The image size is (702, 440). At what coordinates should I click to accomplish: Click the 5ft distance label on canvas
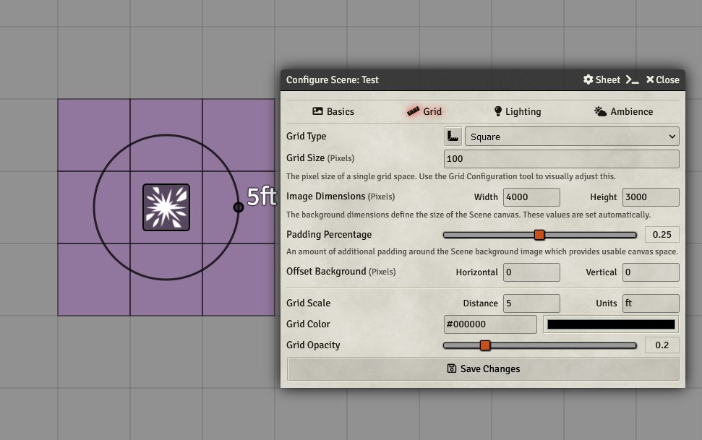click(x=262, y=197)
